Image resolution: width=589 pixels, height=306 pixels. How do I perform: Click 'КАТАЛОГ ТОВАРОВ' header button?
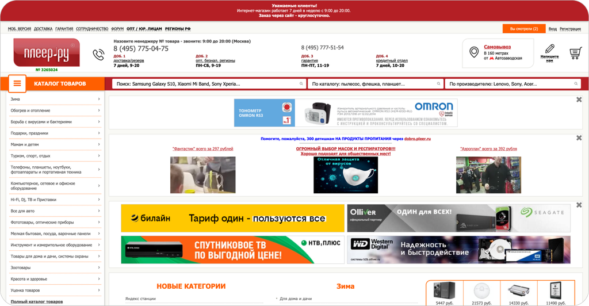point(60,84)
